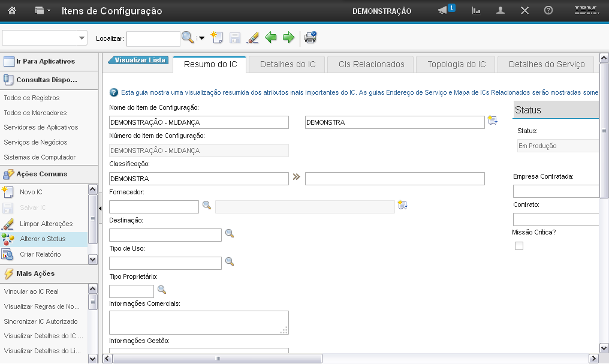Click the Home icon in header

pyautogui.click(x=11, y=11)
